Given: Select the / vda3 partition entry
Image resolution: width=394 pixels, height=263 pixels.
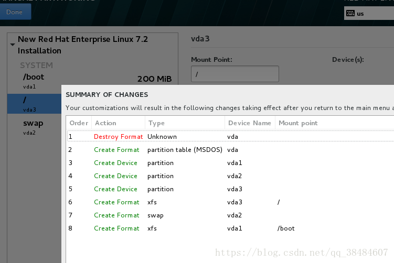Looking at the screenshot, I should pyautogui.click(x=34, y=104).
